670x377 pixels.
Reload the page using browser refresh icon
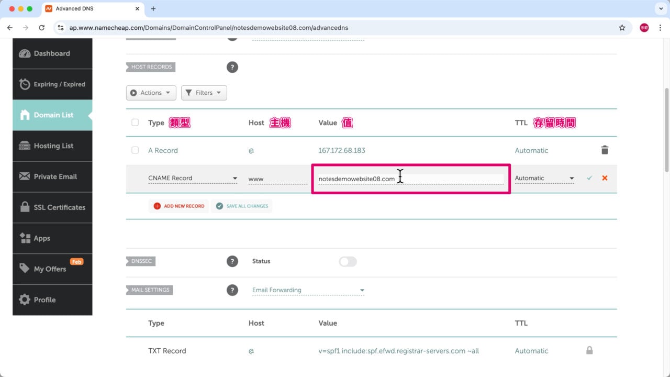[42, 28]
